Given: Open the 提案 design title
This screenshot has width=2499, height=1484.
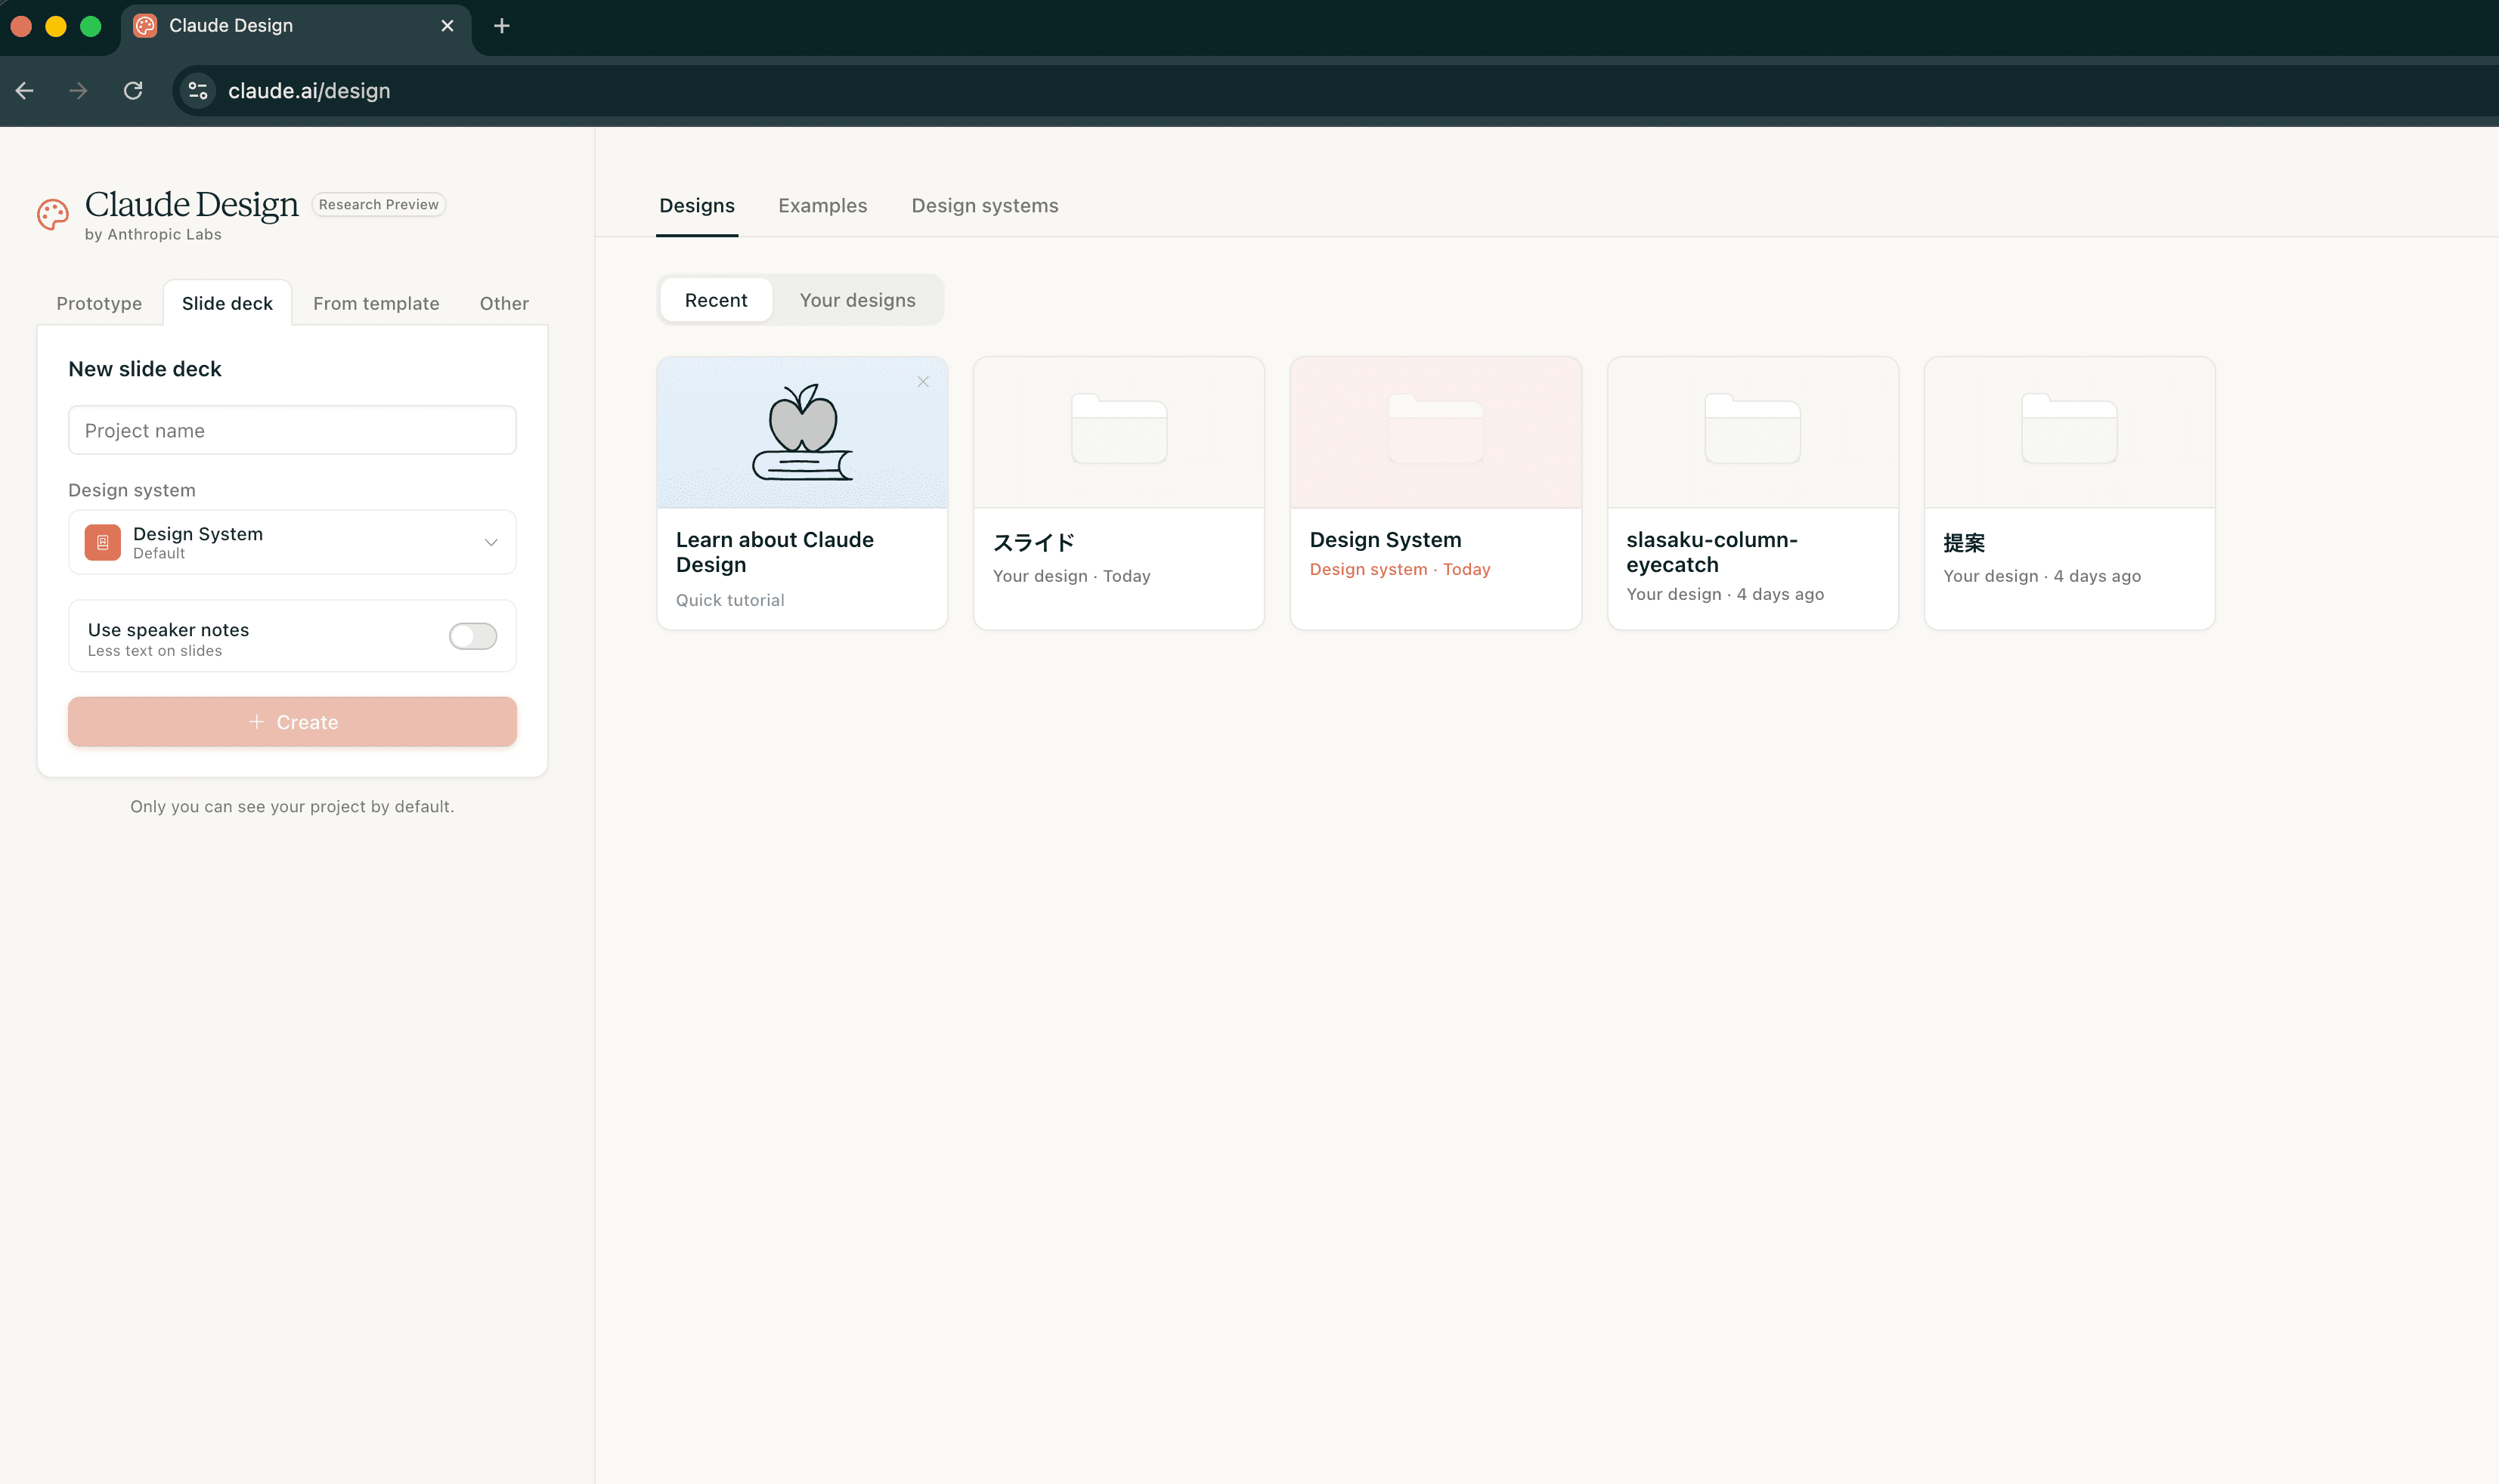Looking at the screenshot, I should click(x=1964, y=542).
